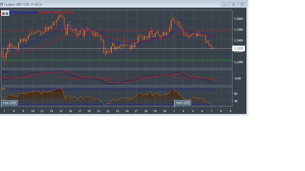
Task: Click the current price tag 1.2320
Action: point(239,48)
